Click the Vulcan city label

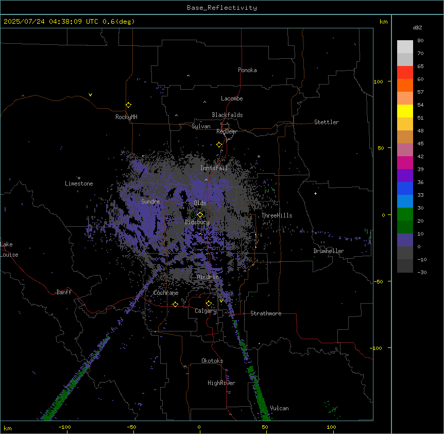pos(279,408)
